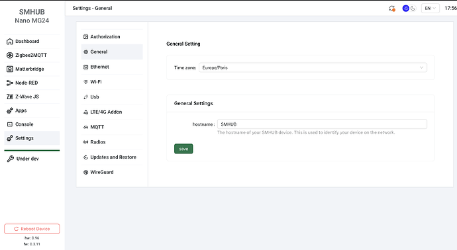Click the General gear icon
Viewport: 457px width, 250px height.
(85, 52)
